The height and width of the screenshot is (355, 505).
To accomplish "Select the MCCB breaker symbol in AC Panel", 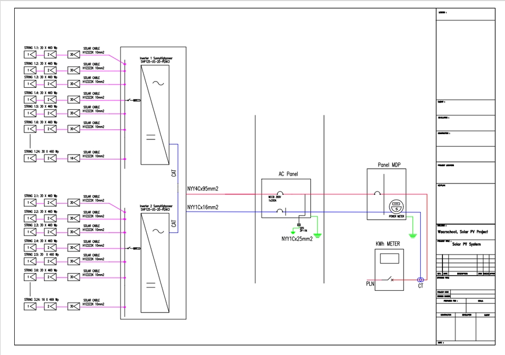I will 280,194.
